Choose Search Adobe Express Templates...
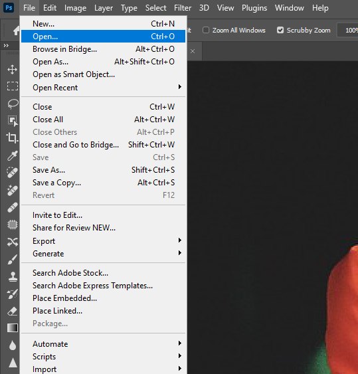358x374 pixels. pyautogui.click(x=103, y=286)
